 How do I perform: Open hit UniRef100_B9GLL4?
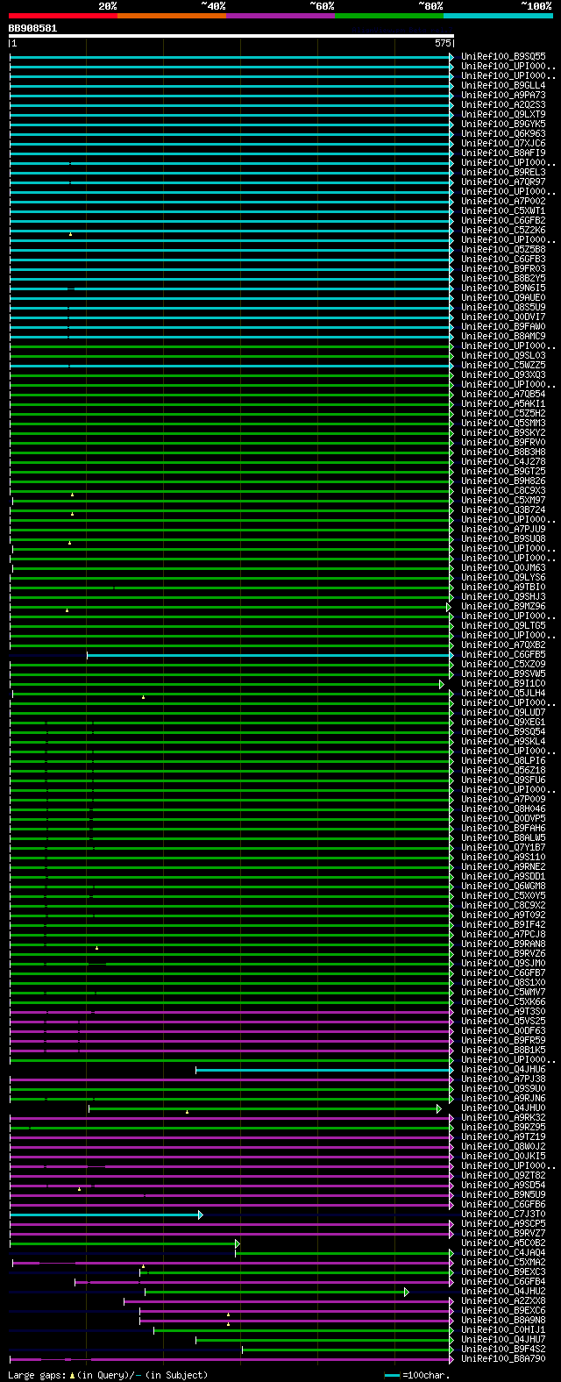(503, 85)
